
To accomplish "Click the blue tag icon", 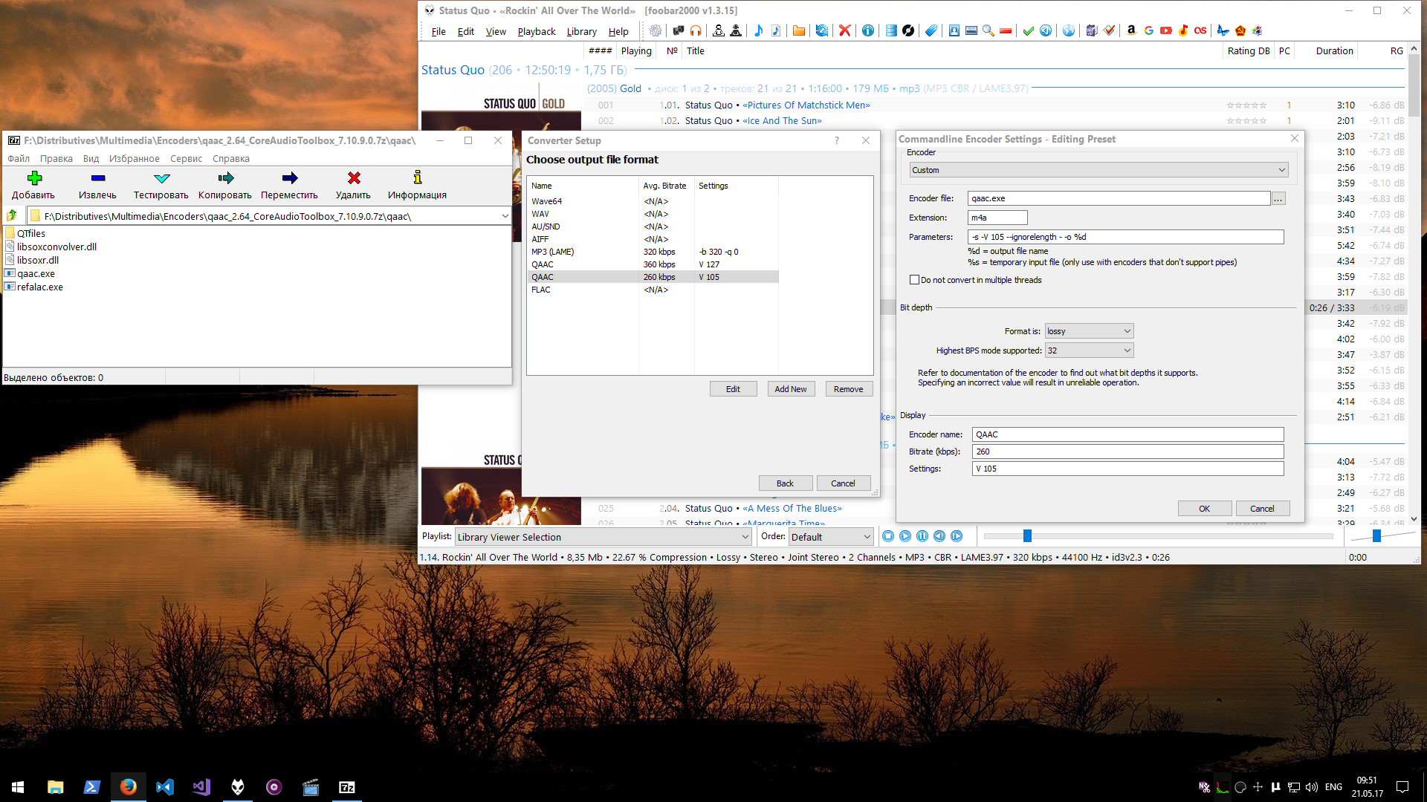I will tap(931, 30).
